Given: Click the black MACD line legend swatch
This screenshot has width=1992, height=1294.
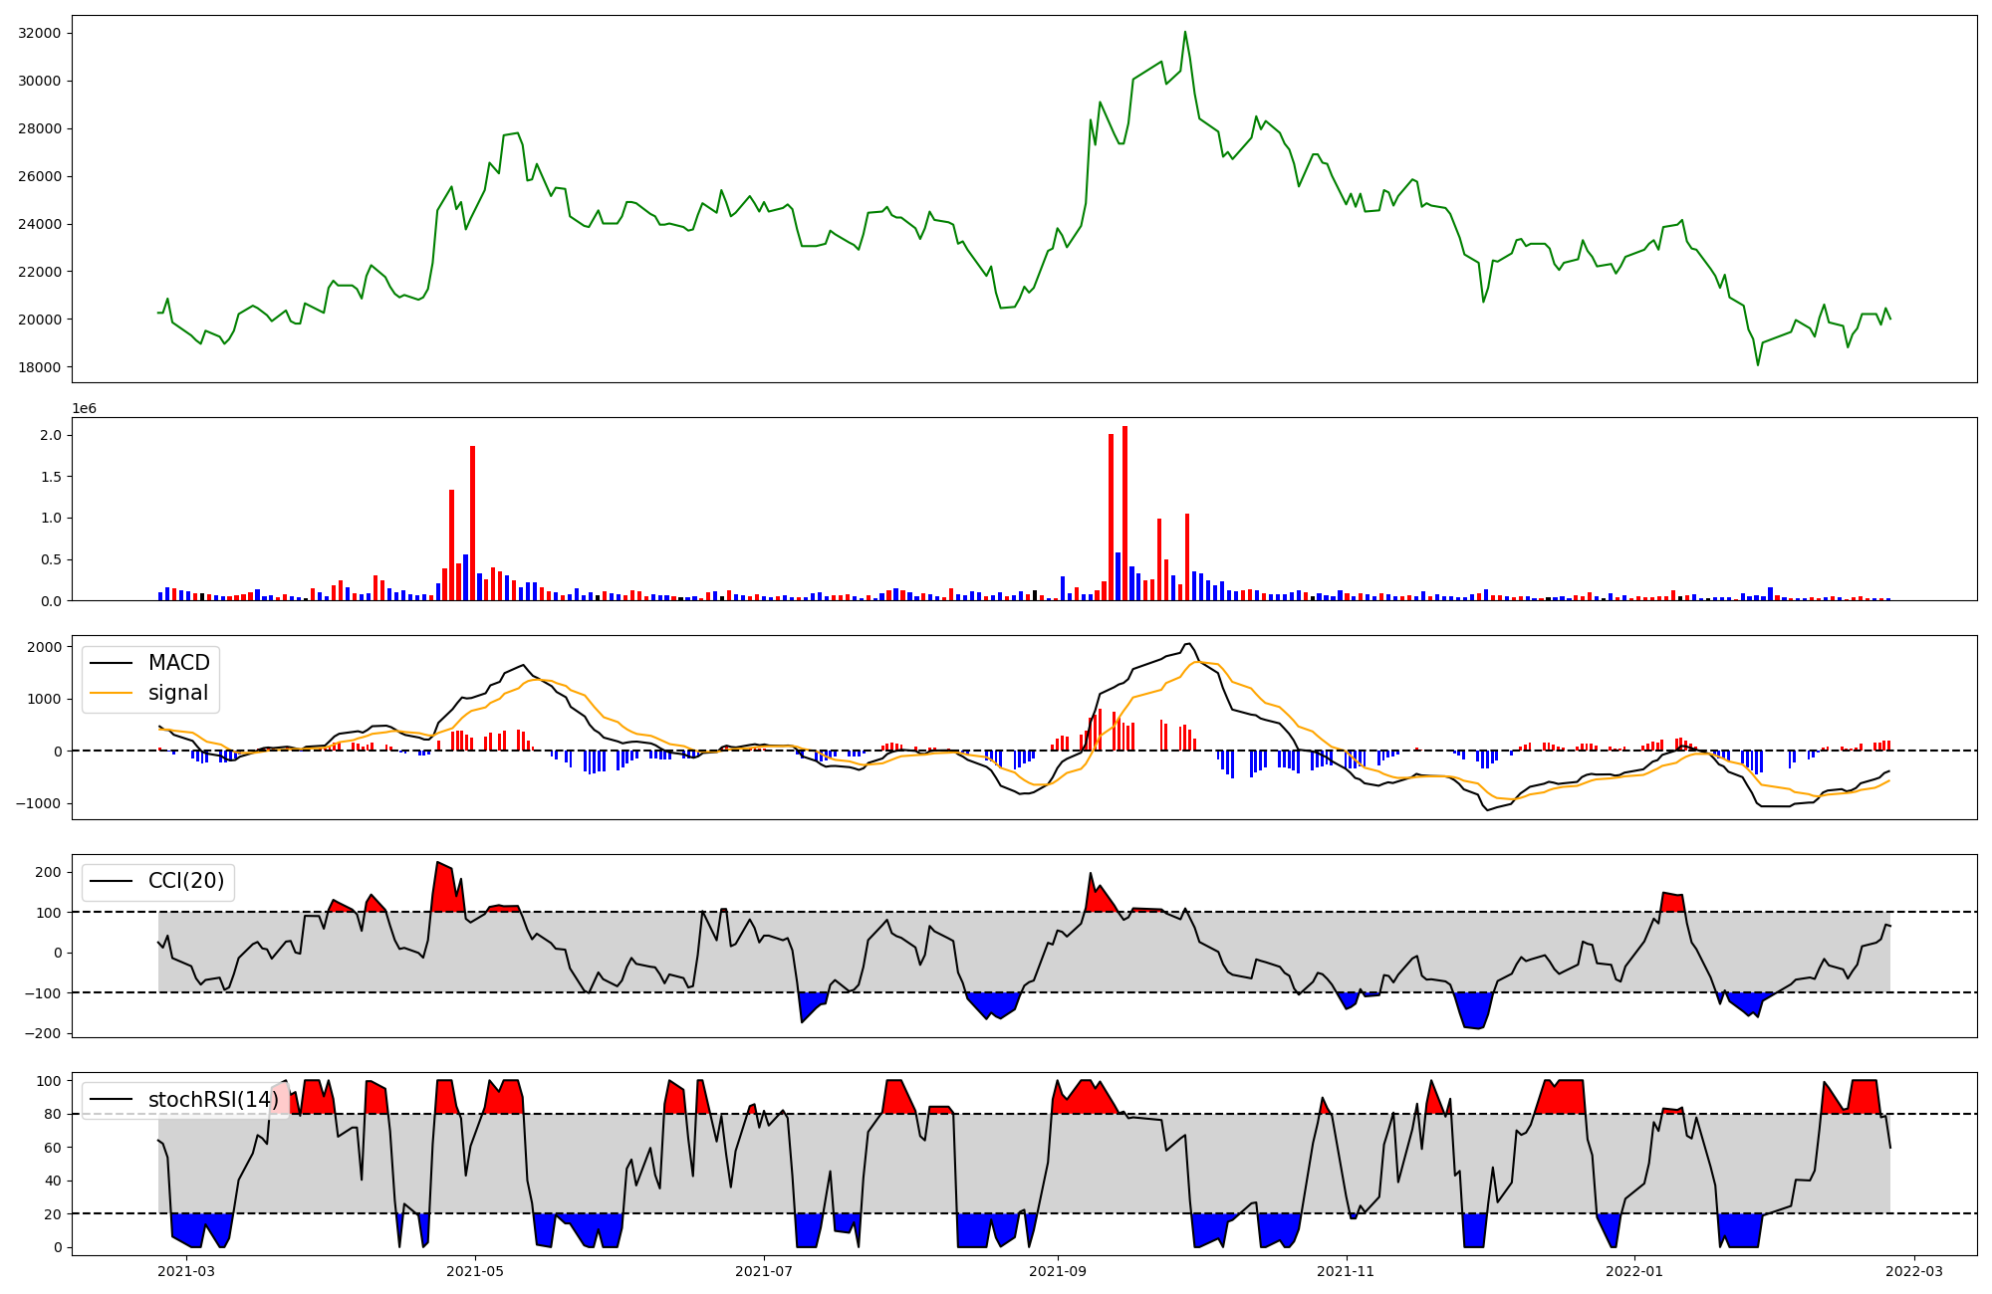Looking at the screenshot, I should [112, 663].
